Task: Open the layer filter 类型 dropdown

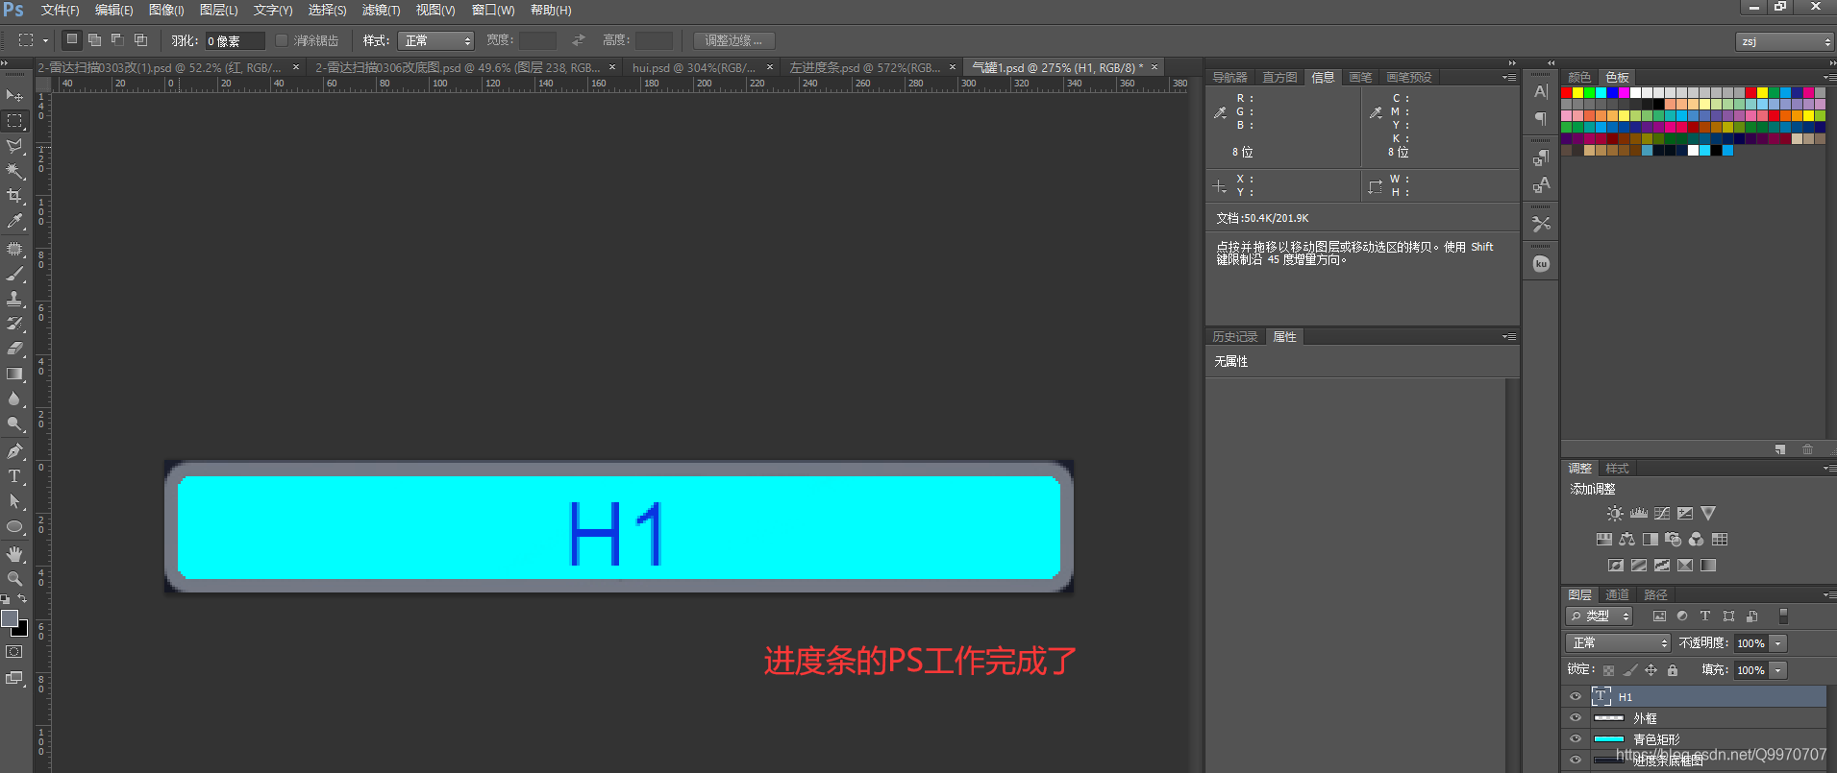Action: (x=1599, y=616)
